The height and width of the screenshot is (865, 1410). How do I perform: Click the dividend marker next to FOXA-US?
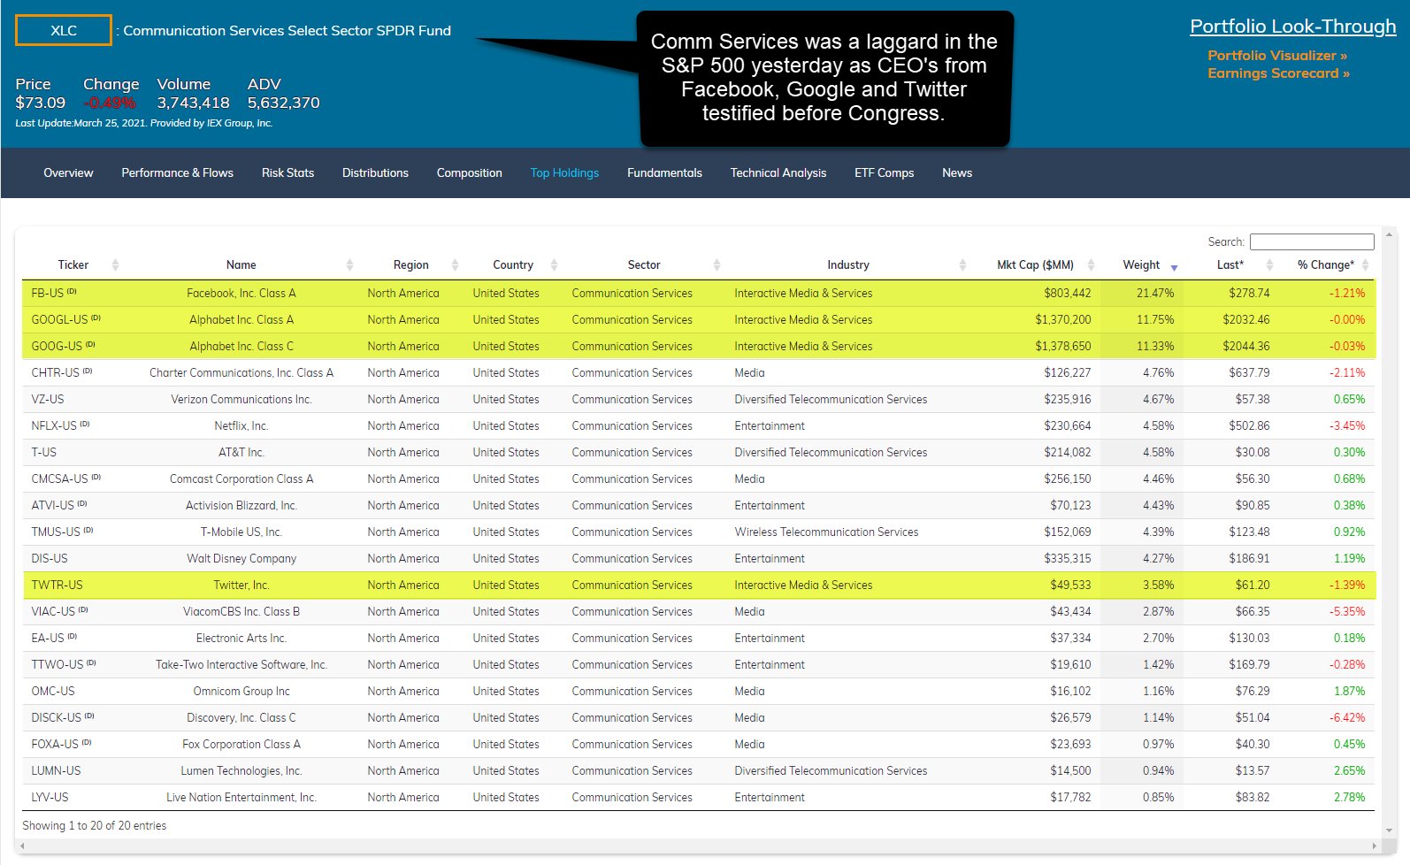click(87, 742)
